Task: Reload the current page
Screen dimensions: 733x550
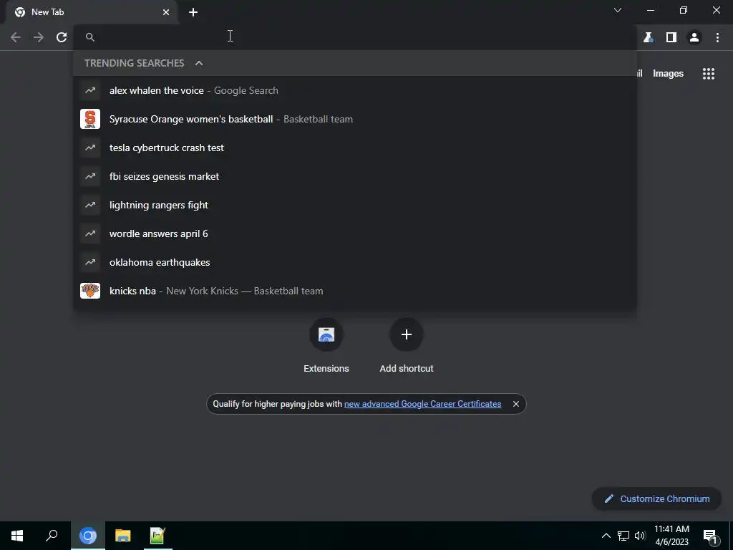Action: (x=62, y=37)
